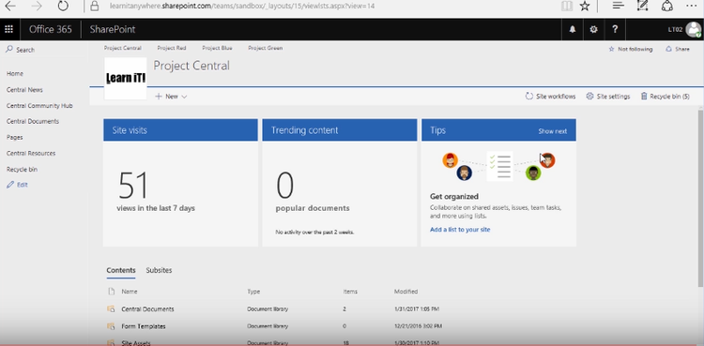Click Share button at top right
704x346 pixels.
[x=678, y=50]
